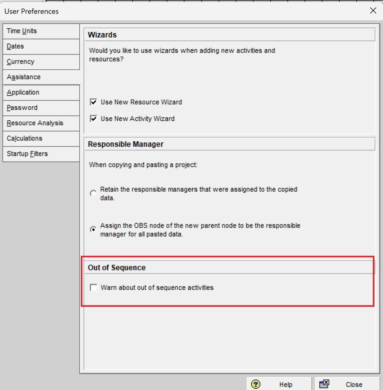
Task: Click the Wizards section header
Action: point(230,35)
